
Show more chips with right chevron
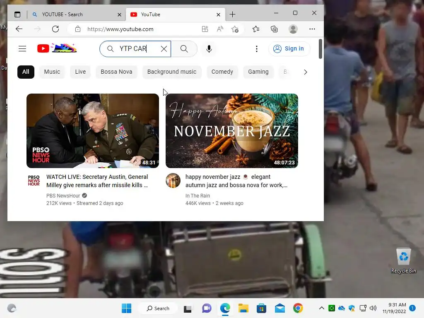[x=305, y=72]
